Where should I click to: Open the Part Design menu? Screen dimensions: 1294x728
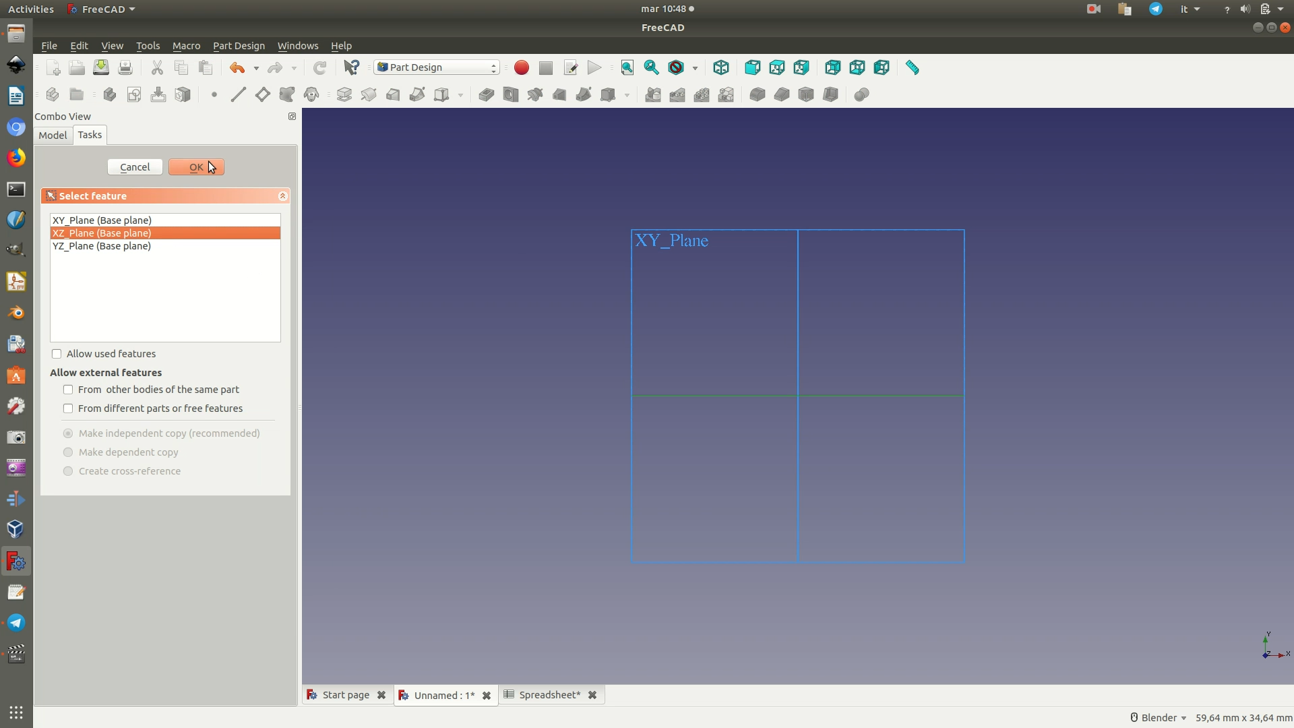[239, 46]
